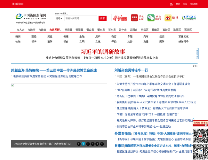Viewport: 208px width, 160px height.
Task: Go to the 新衡阳号 channel
Action: [x=183, y=42]
